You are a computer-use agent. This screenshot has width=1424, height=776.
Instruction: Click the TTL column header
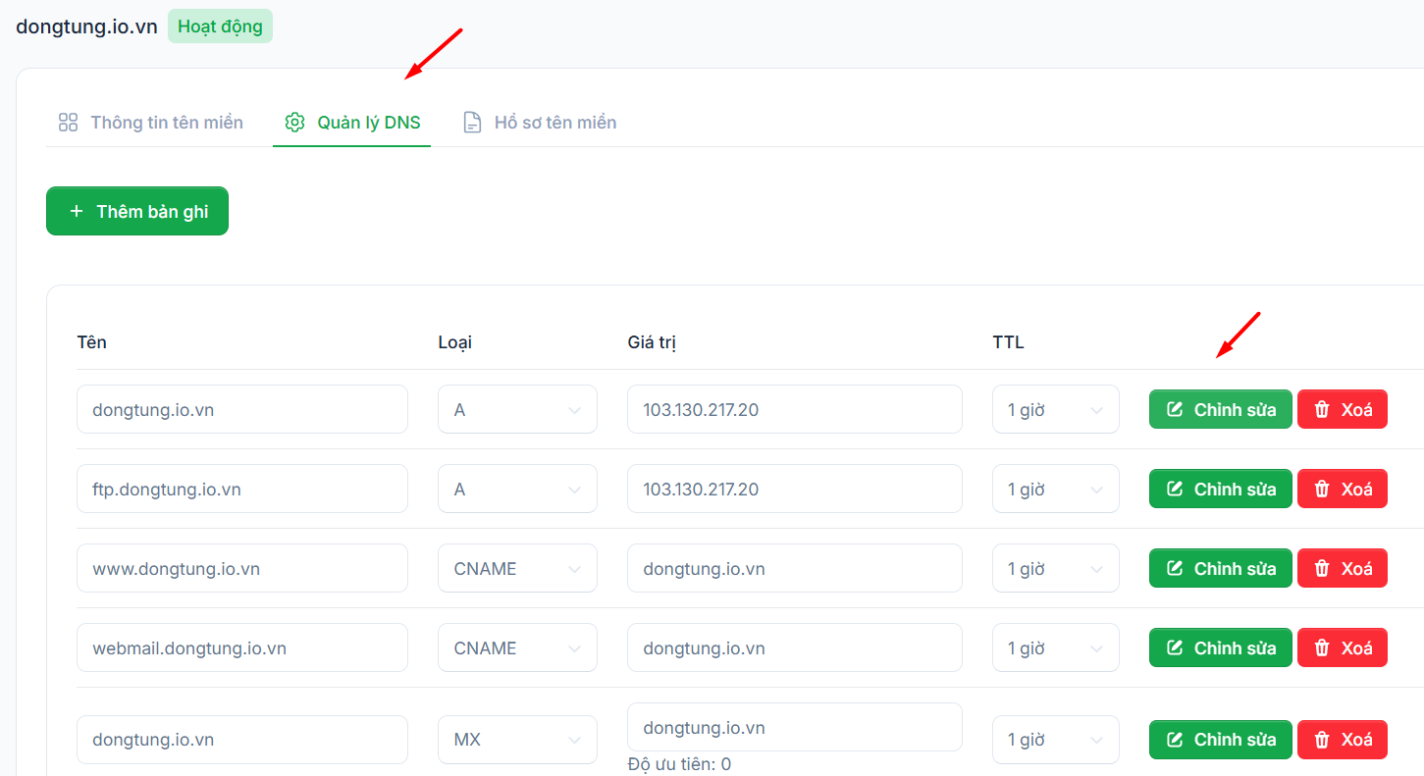[1008, 342]
